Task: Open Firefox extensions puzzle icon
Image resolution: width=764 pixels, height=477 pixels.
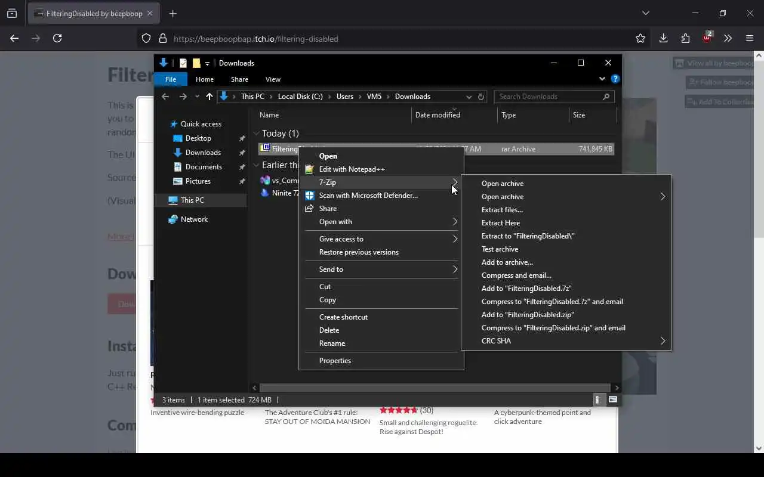Action: [x=685, y=38]
